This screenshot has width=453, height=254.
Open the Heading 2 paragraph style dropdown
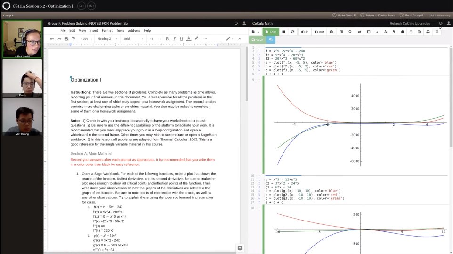pos(107,39)
